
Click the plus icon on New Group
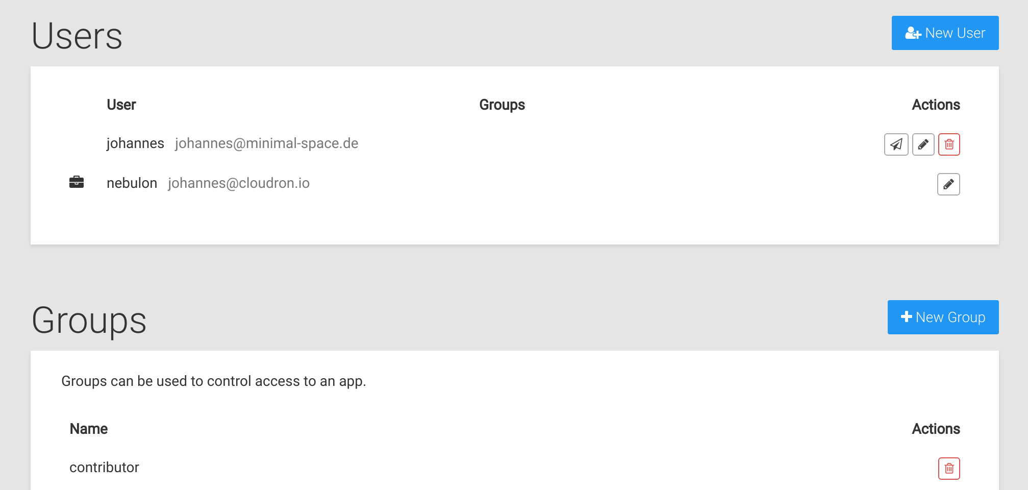906,317
